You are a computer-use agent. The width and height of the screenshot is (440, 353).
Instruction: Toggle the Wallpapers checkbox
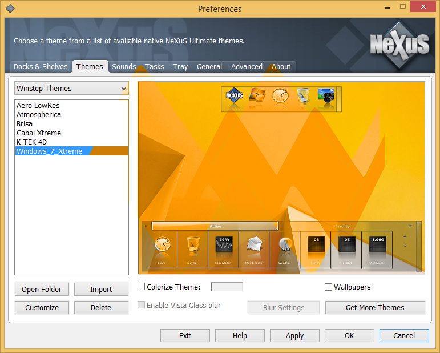coord(328,287)
